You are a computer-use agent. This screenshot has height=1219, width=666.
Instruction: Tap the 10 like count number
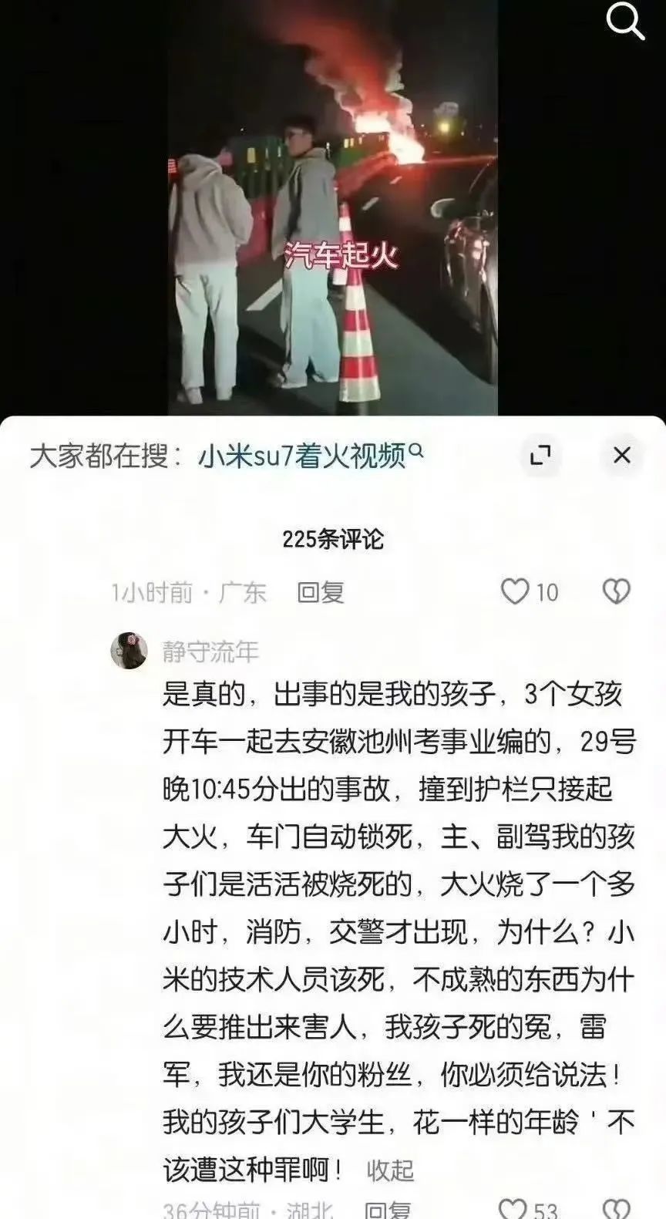coord(547,592)
